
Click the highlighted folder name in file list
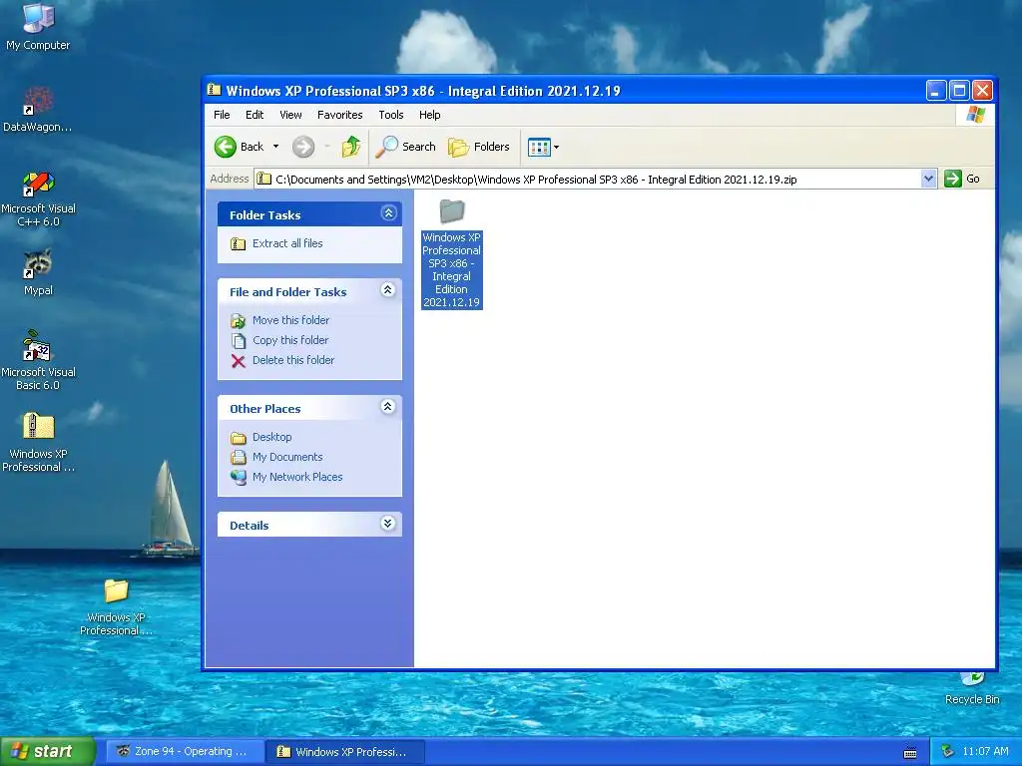(452, 269)
